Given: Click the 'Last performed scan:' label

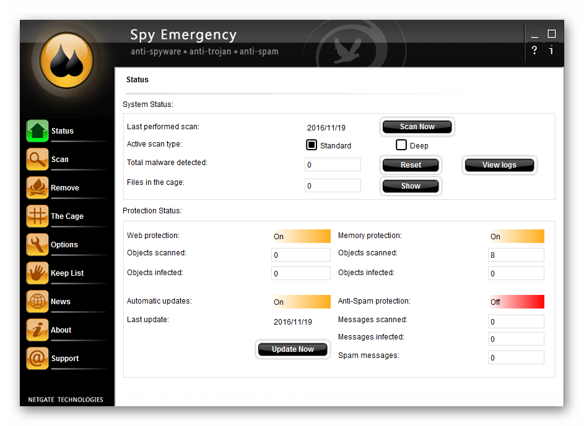Looking at the screenshot, I should tap(163, 127).
